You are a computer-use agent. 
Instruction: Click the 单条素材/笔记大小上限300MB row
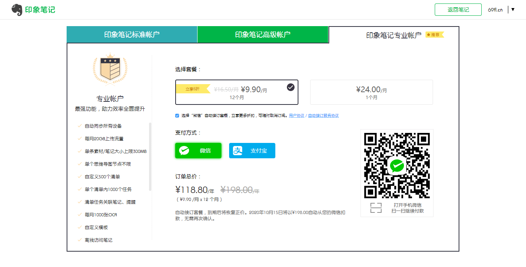coord(116,151)
